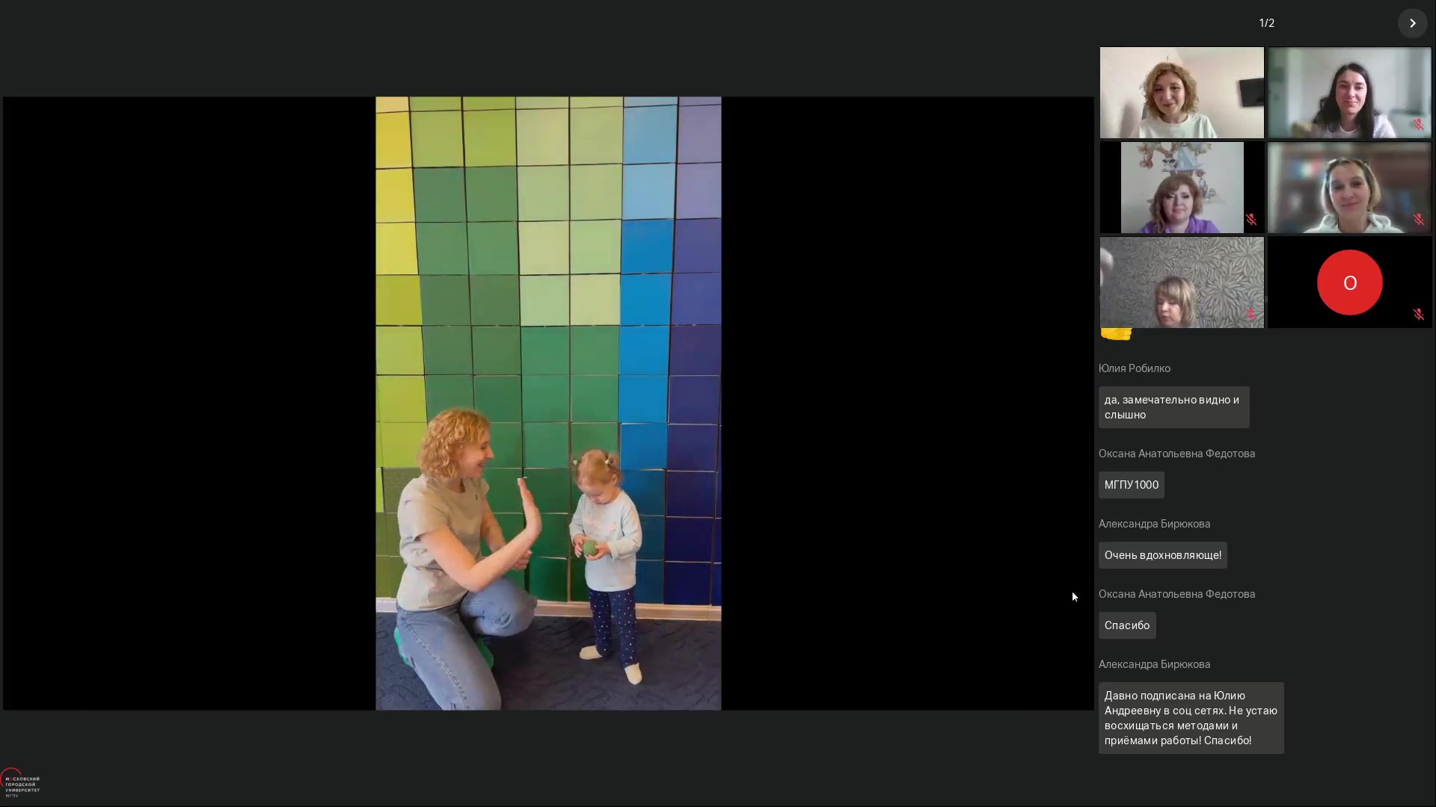Select video tile with floral wallpaper background
Image resolution: width=1436 pixels, height=807 pixels.
coord(1181,282)
